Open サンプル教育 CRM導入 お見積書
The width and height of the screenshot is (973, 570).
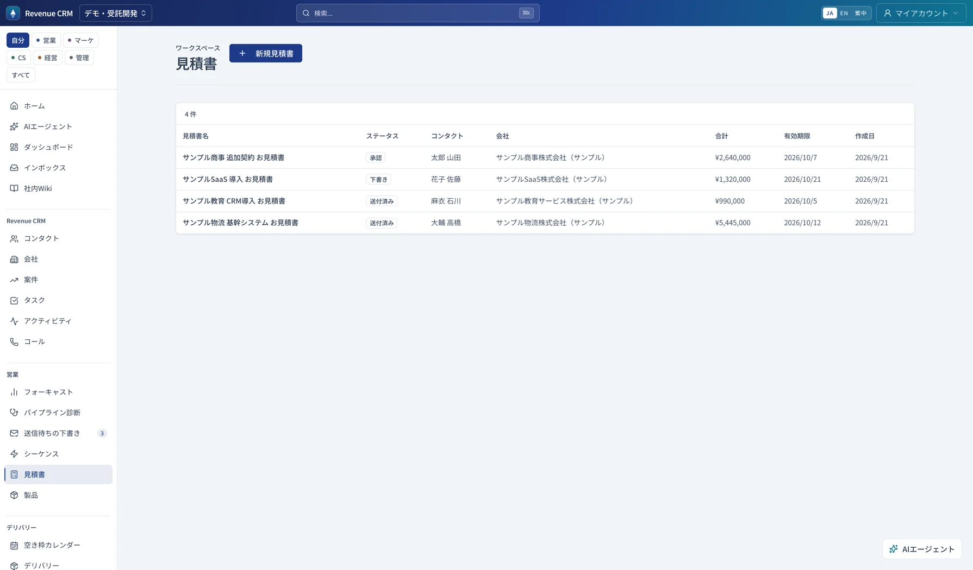point(234,201)
